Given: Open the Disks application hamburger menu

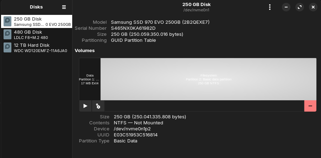Looking at the screenshot, I should click(x=64, y=7).
